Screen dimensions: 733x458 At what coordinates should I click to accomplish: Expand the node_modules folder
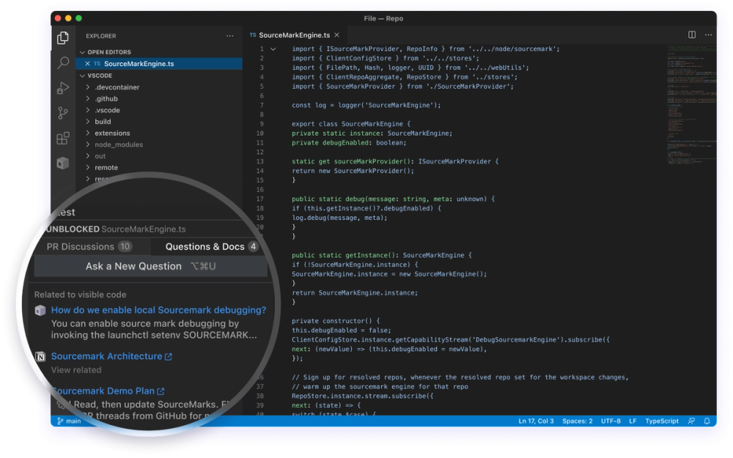pos(87,144)
